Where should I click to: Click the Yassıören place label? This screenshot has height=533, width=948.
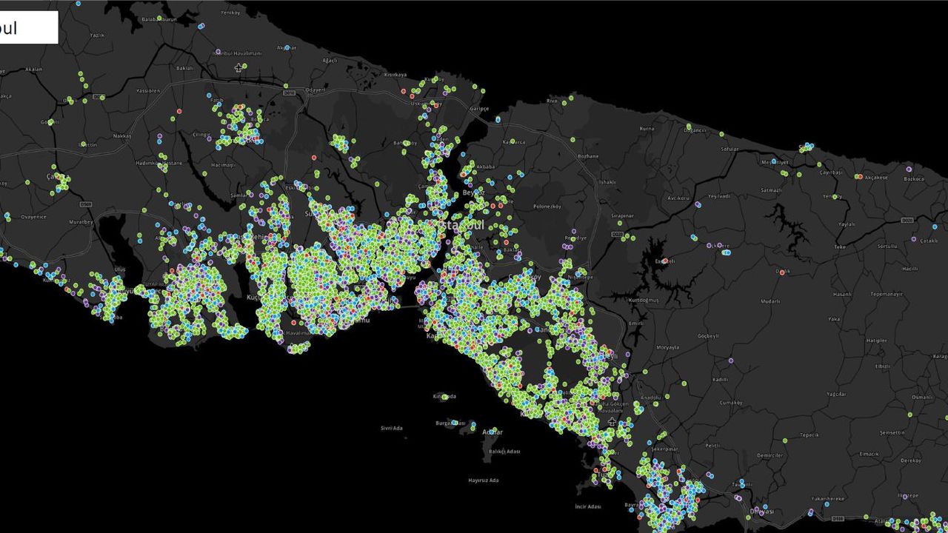147,91
